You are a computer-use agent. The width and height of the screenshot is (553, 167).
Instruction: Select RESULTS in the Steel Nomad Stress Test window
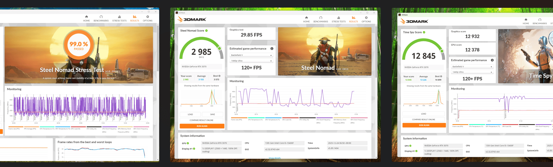[134, 18]
